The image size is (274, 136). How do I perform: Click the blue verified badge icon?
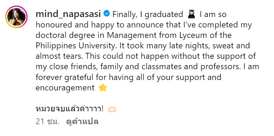pos(106,14)
